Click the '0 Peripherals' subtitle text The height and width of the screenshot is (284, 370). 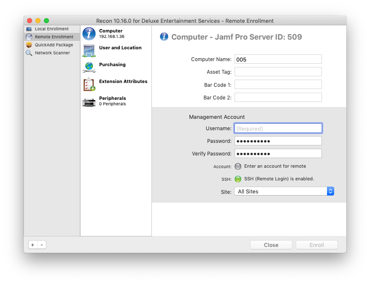(112, 104)
